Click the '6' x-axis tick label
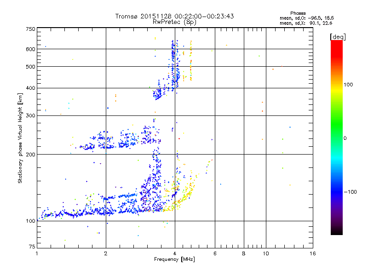Viewport: 368px width, 276px height. tap(215, 253)
